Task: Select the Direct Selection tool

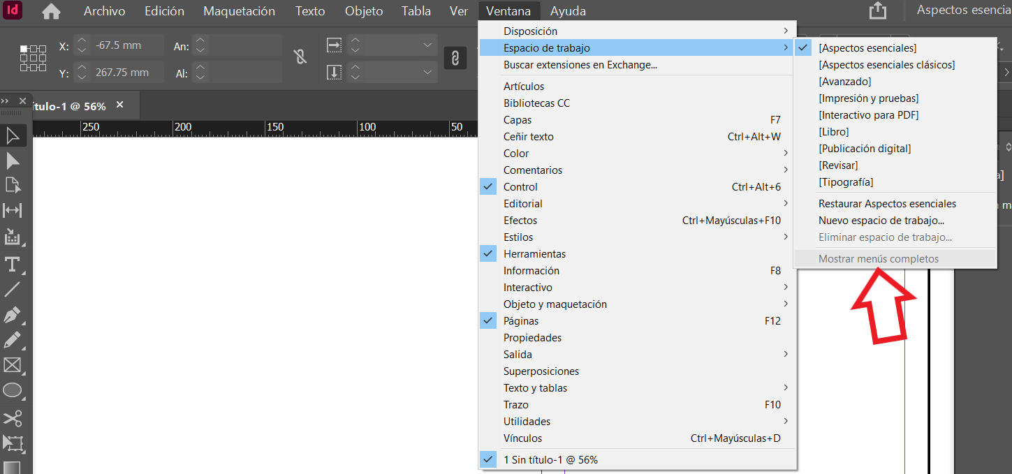Action: [13, 161]
